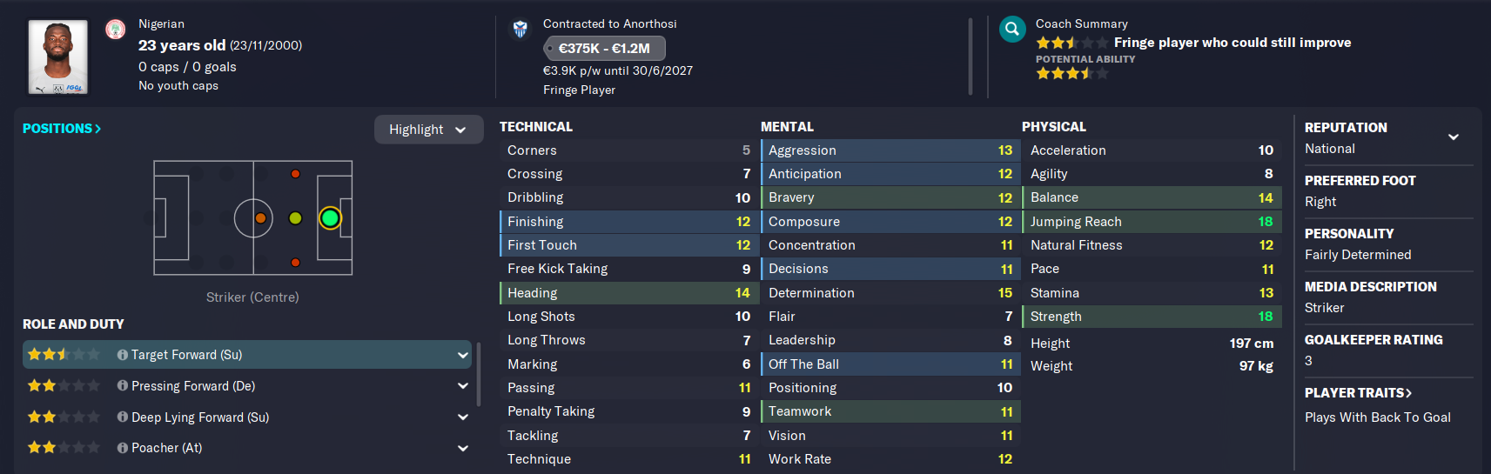Select the upper wide red position dot

[x=295, y=174]
